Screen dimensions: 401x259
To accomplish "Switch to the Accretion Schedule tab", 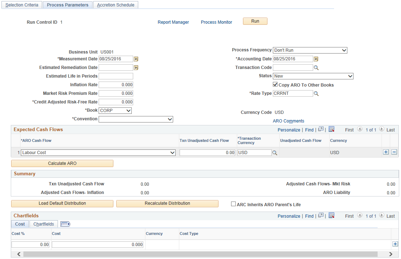I will (116, 5).
